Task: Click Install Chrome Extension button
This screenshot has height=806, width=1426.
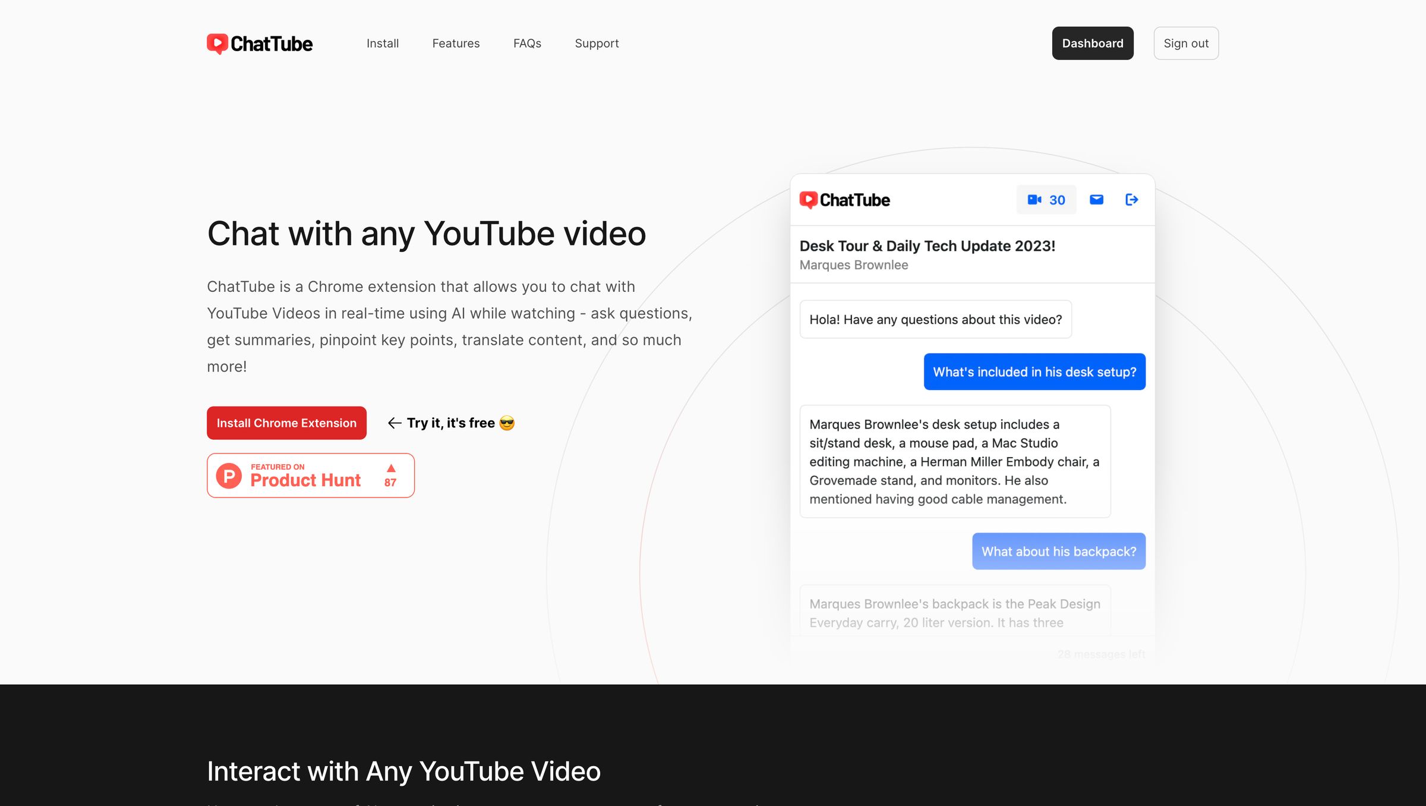Action: 286,423
